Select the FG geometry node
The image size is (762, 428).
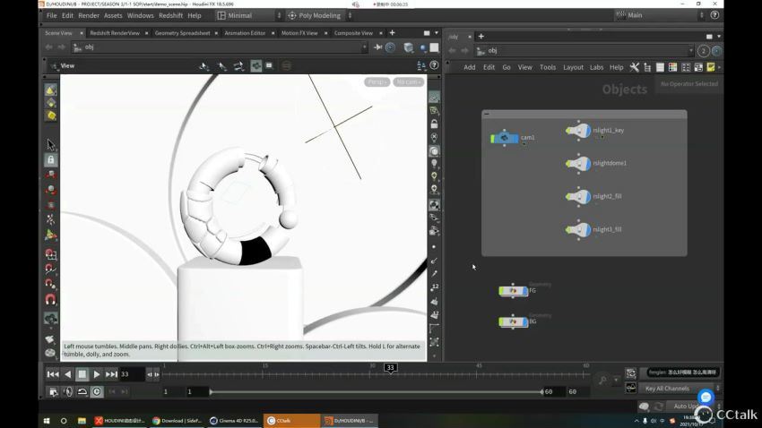click(x=513, y=291)
